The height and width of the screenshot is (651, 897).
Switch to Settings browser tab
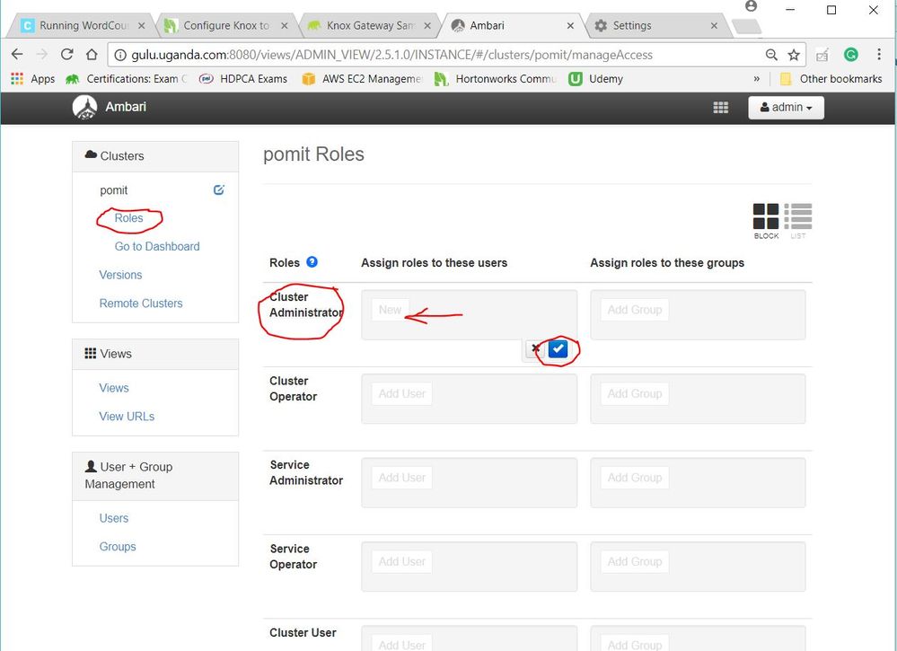[x=656, y=26]
